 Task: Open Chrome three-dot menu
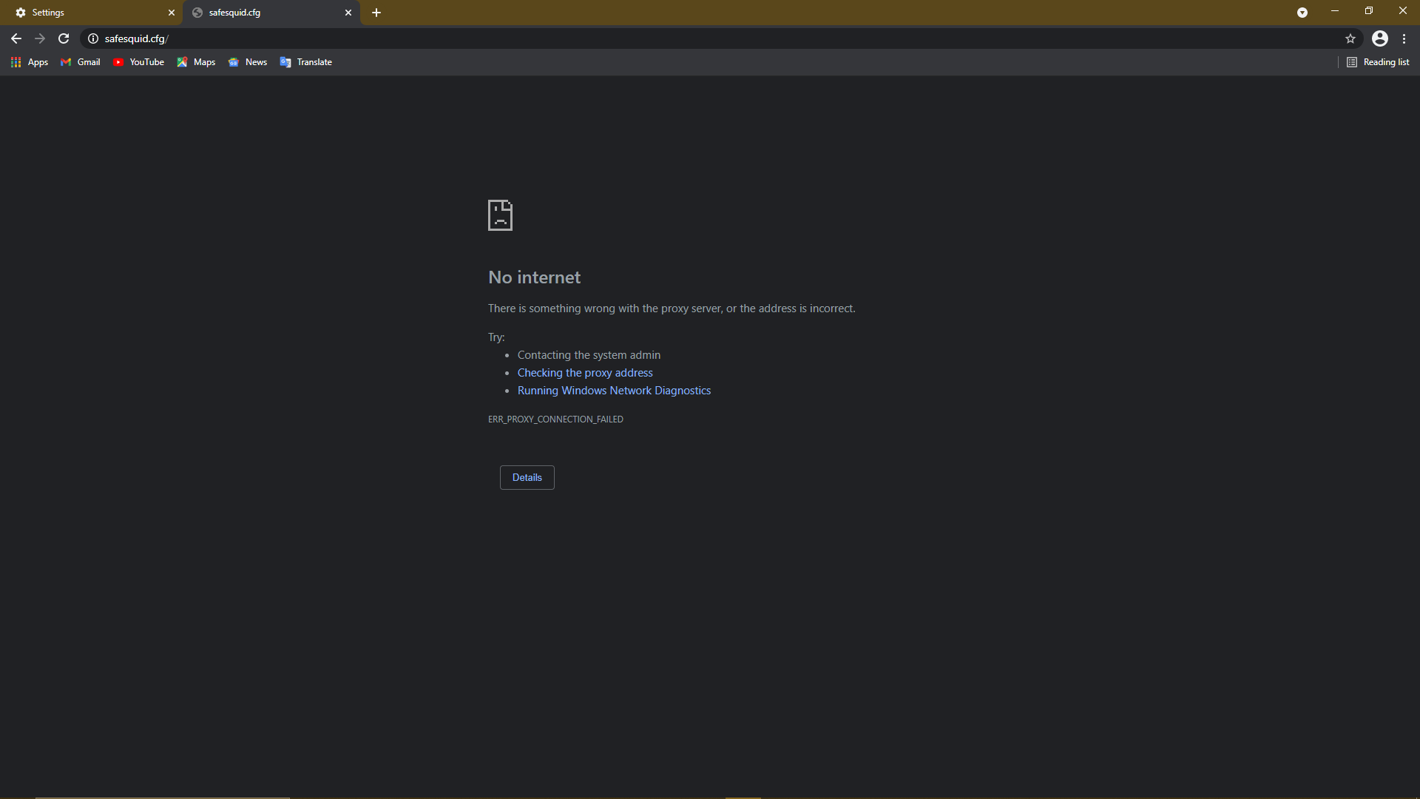[x=1404, y=38]
